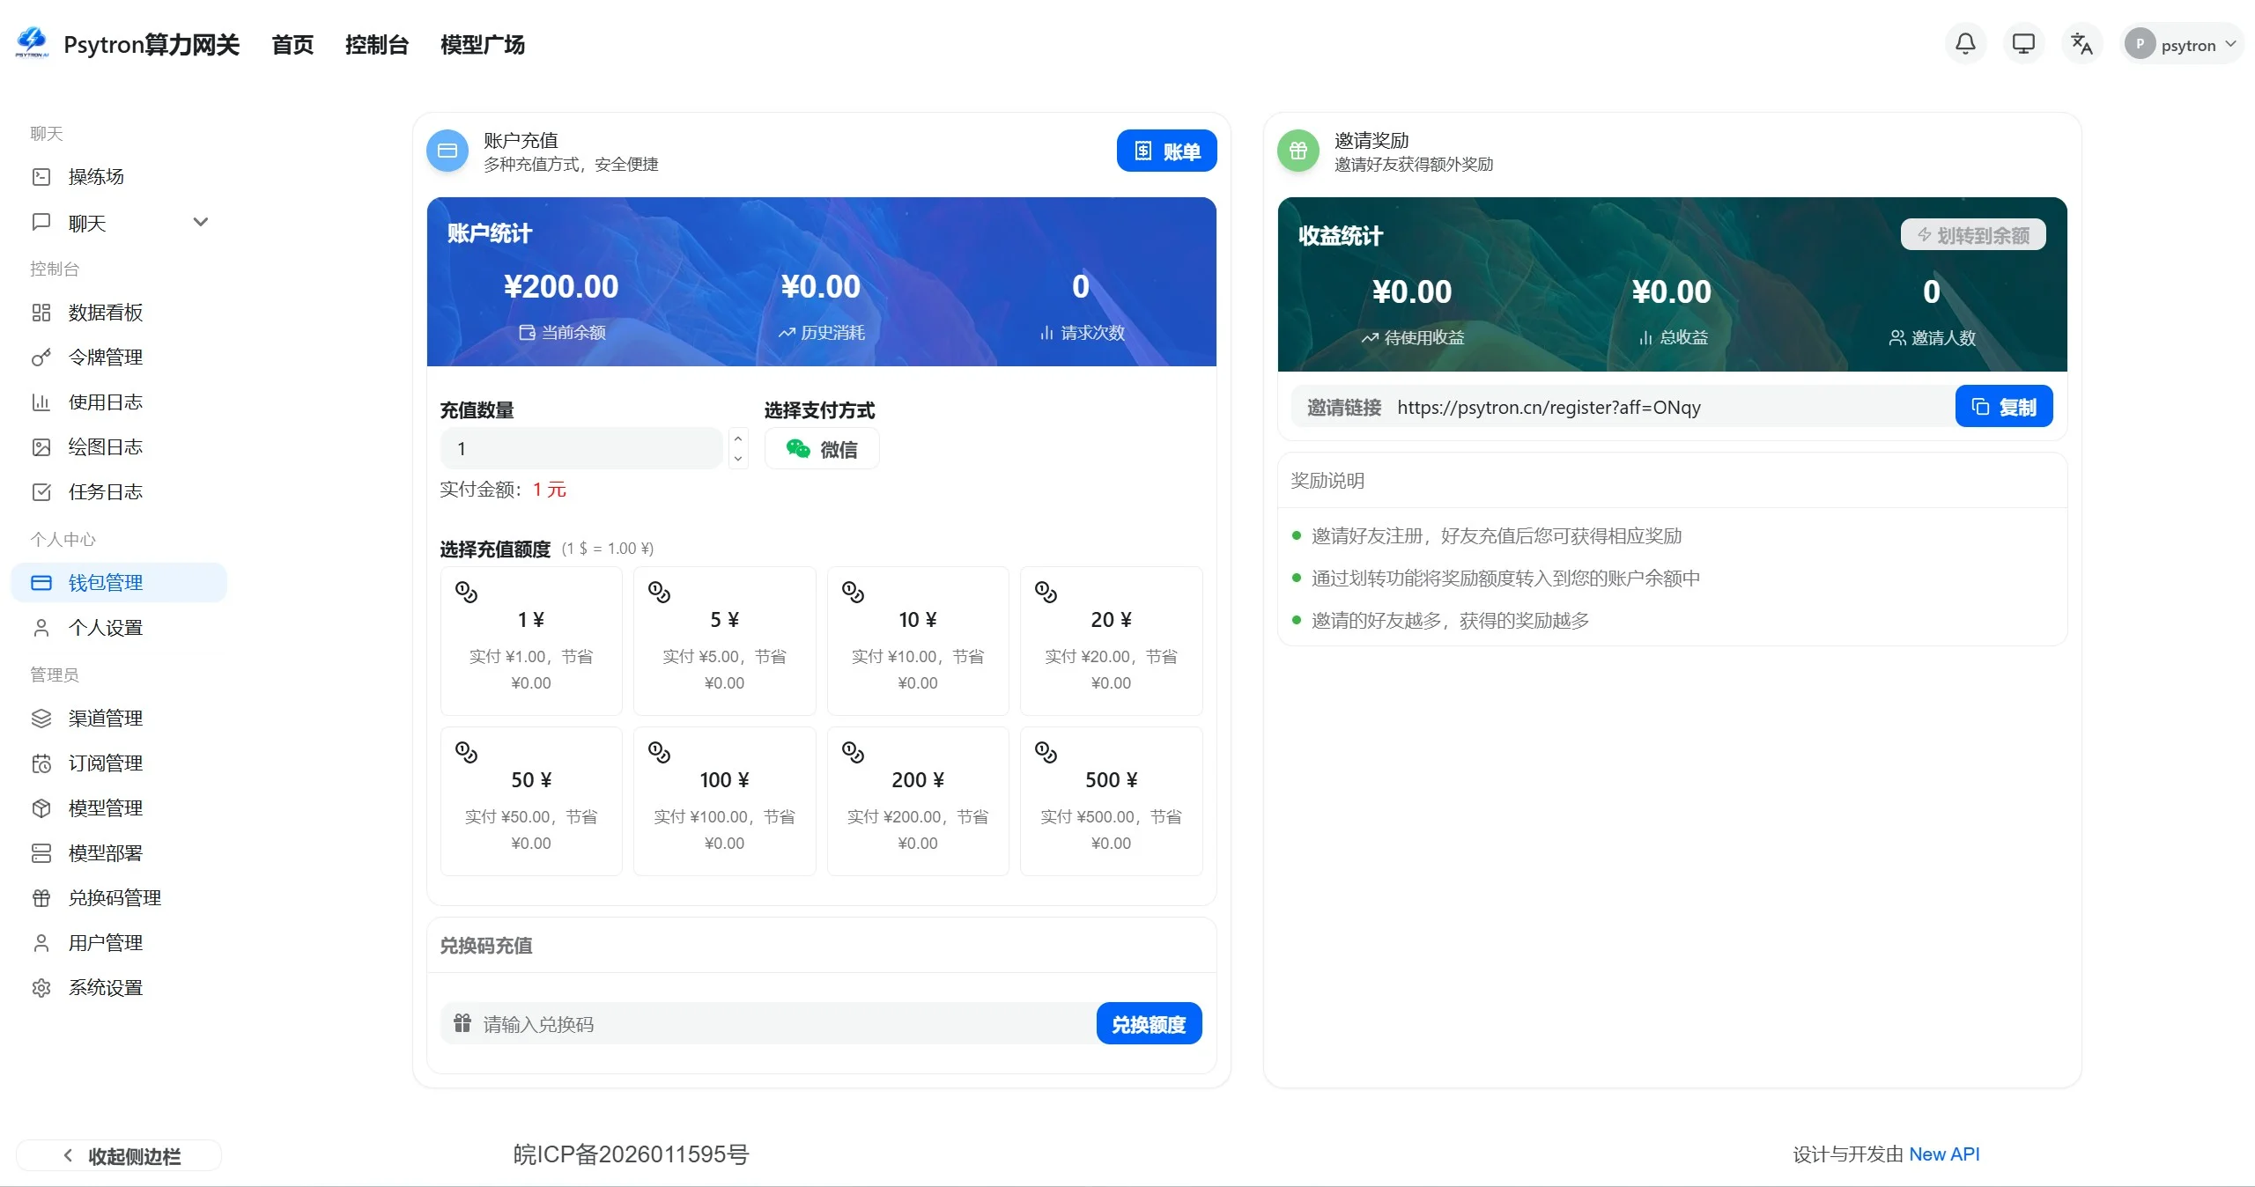The height and width of the screenshot is (1187, 2255).
Task: Open 操练场 in the sidebar
Action: point(119,176)
